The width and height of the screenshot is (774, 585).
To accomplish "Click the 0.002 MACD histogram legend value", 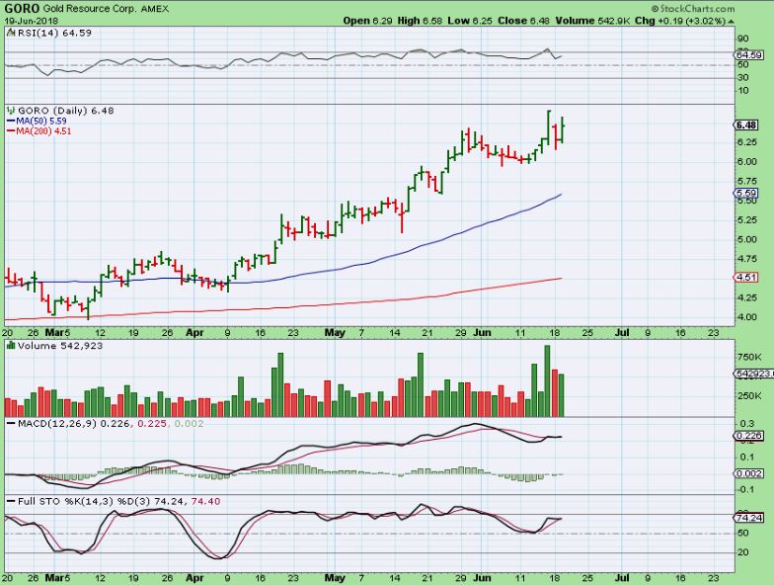I will coord(190,424).
